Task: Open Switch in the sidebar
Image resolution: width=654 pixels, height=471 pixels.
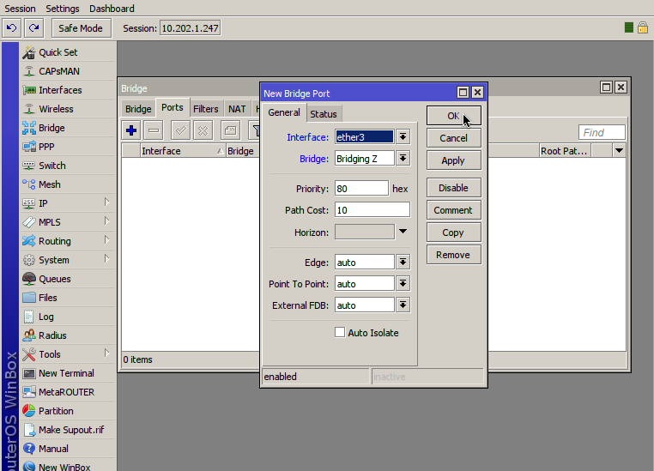Action: click(69, 166)
